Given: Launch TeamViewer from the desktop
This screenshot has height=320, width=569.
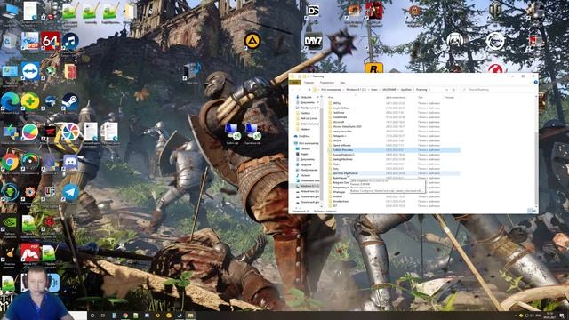Looking at the screenshot, I should 30,71.
